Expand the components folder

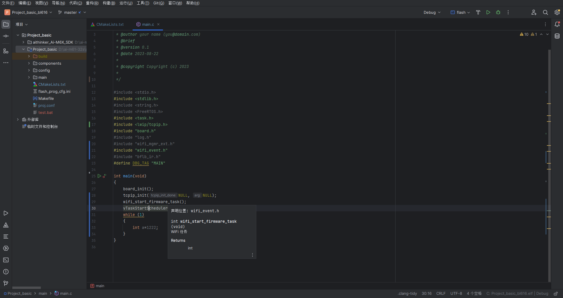(29, 63)
